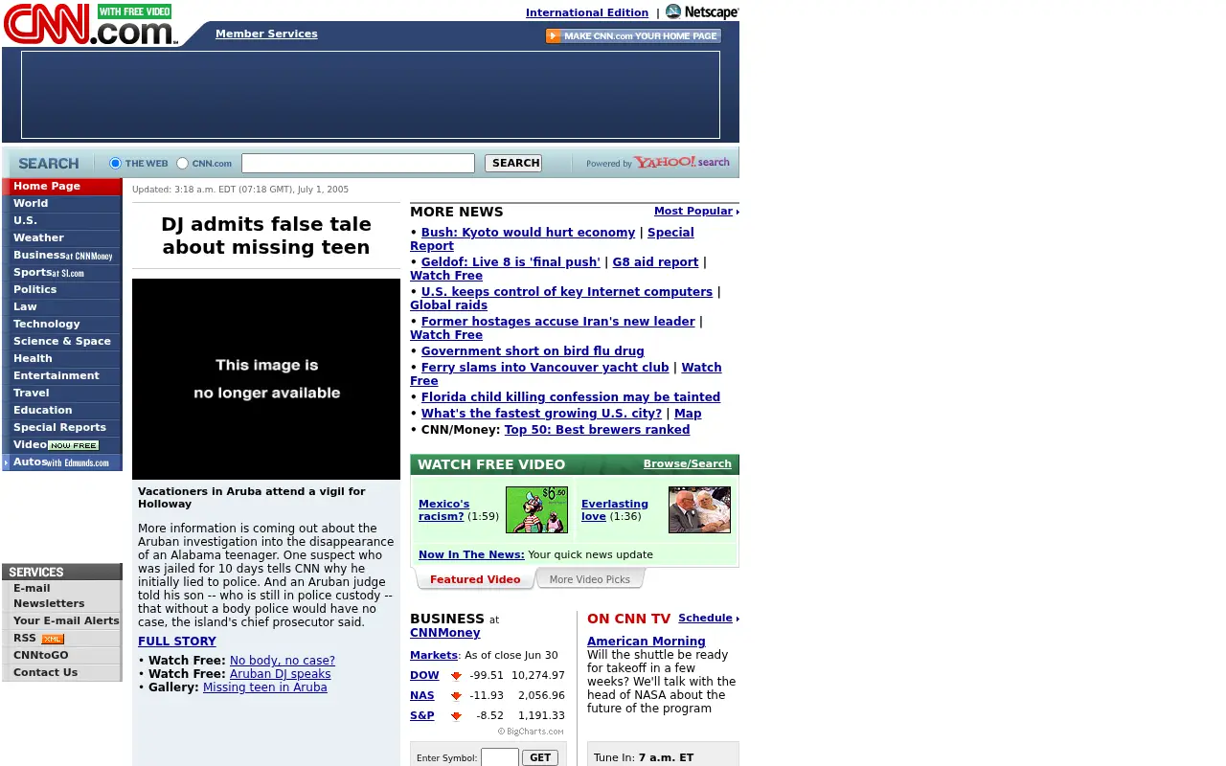Click the RSS XML orange badge
This screenshot has height=766, width=1226.
coord(53,639)
